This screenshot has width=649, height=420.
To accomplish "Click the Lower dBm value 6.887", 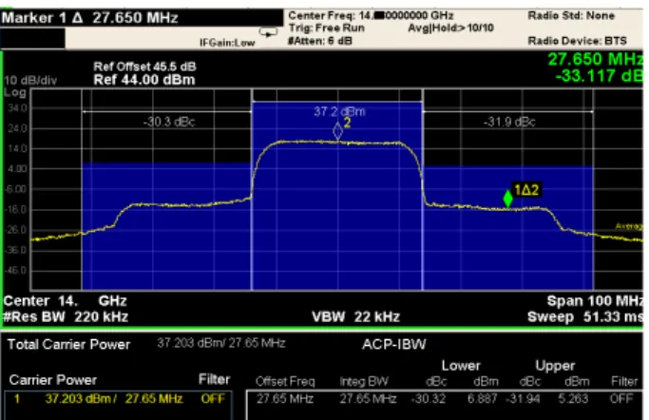I will (482, 399).
